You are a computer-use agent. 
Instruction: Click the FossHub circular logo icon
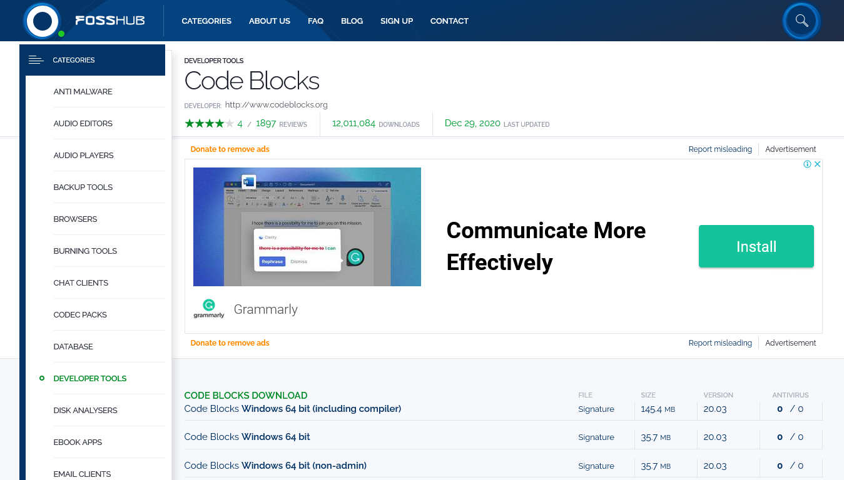click(x=43, y=21)
